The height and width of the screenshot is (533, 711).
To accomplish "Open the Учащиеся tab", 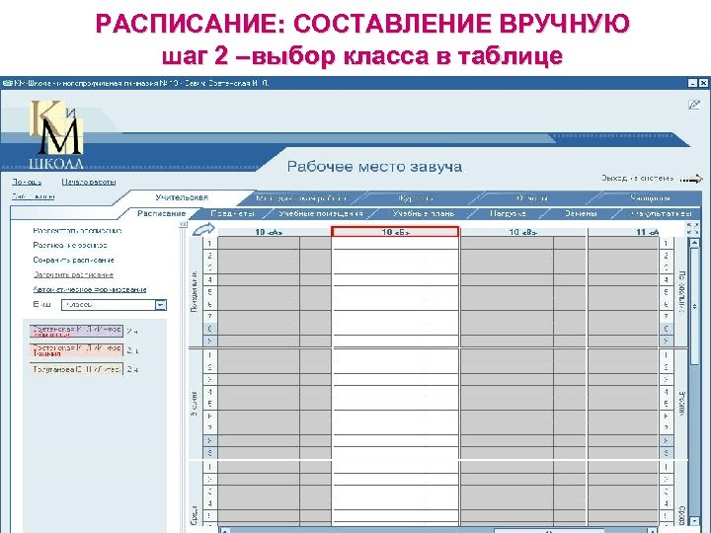I will click(650, 198).
